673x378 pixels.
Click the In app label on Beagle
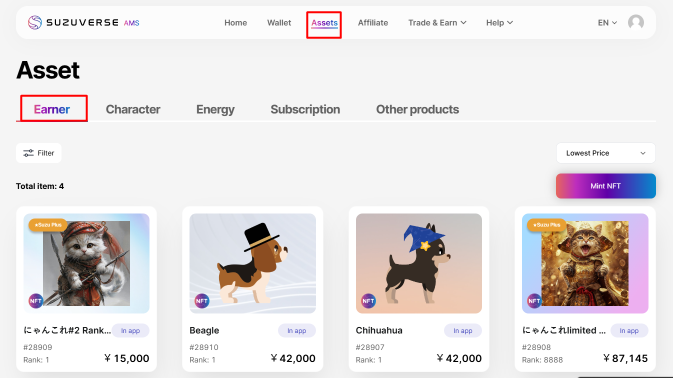(x=296, y=330)
